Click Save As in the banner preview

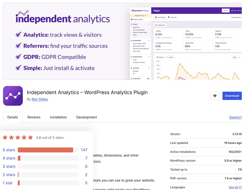[x=226, y=11]
